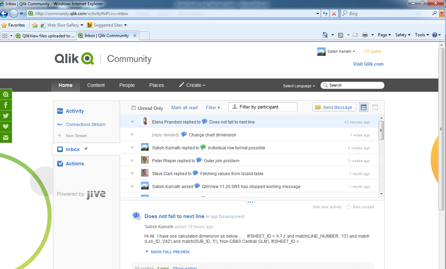This screenshot has width=446, height=269.
Task: Click the RSS feeds icon
Action: click(341, 35)
